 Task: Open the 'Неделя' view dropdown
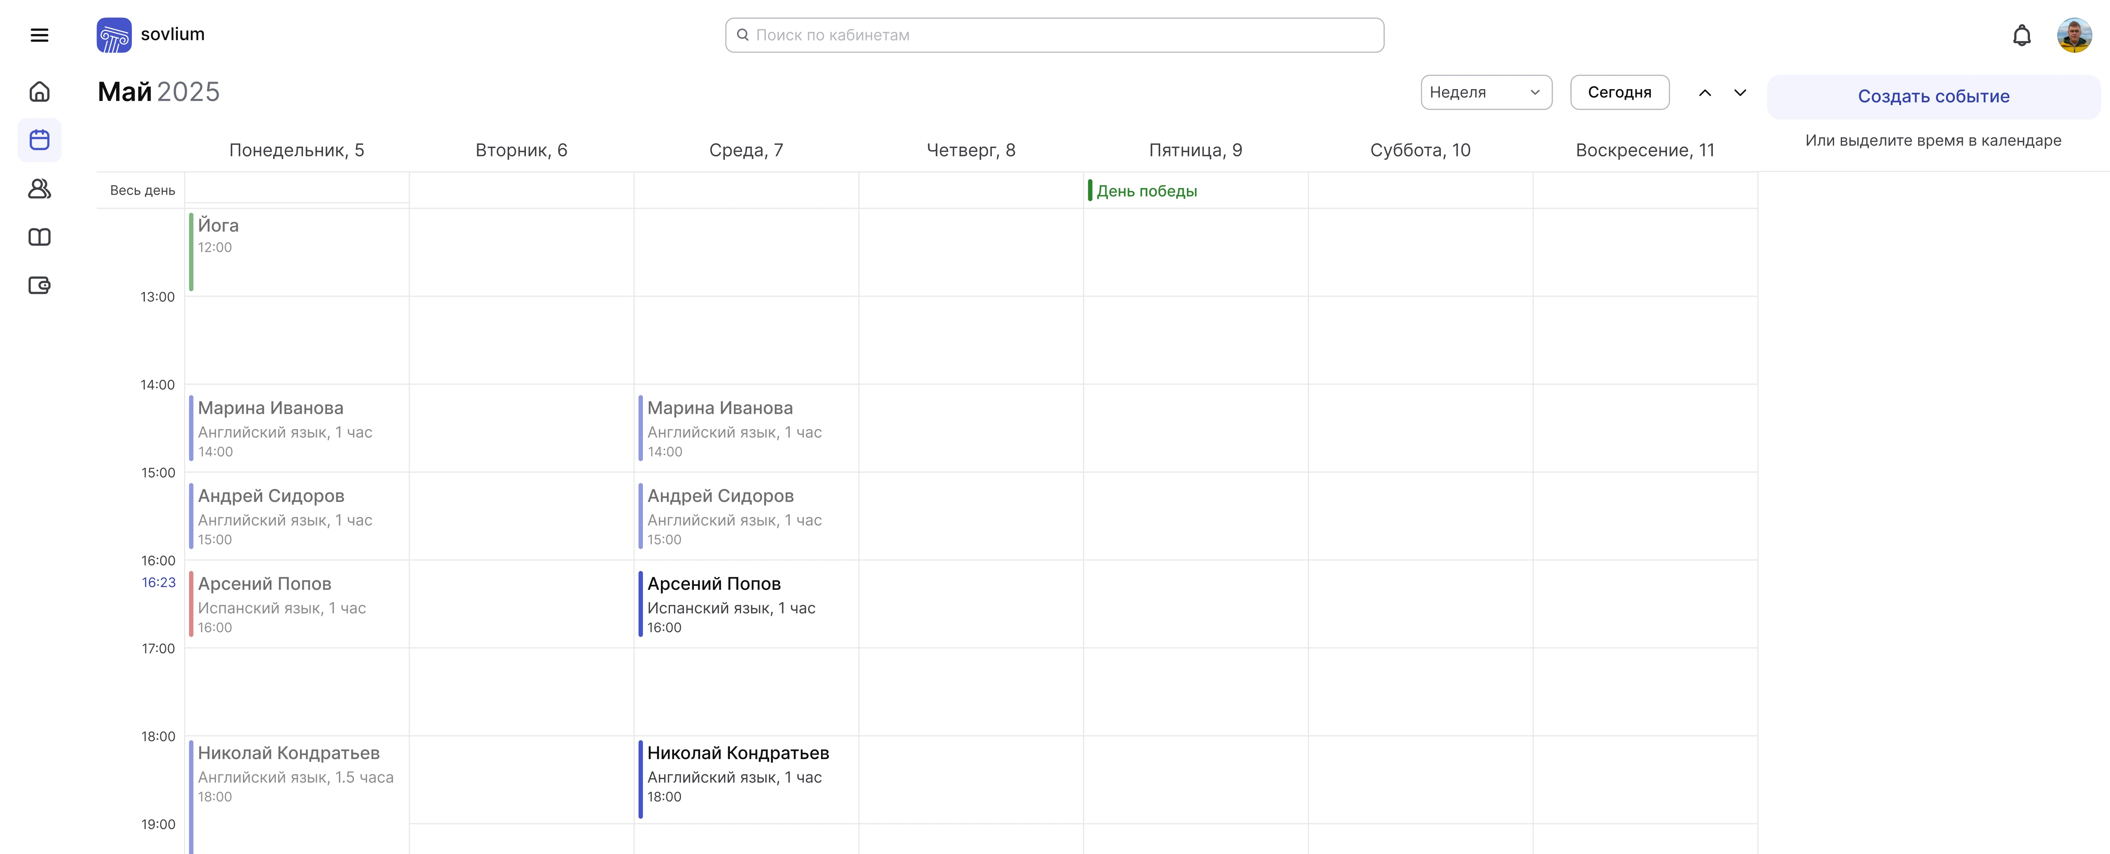(1486, 92)
